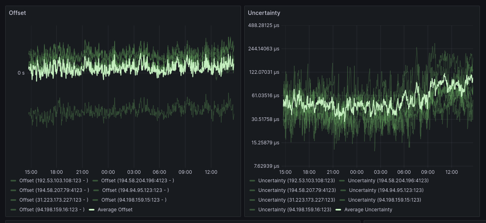Show only Uncertainty (194.58.204.196:4123) series

(388, 181)
